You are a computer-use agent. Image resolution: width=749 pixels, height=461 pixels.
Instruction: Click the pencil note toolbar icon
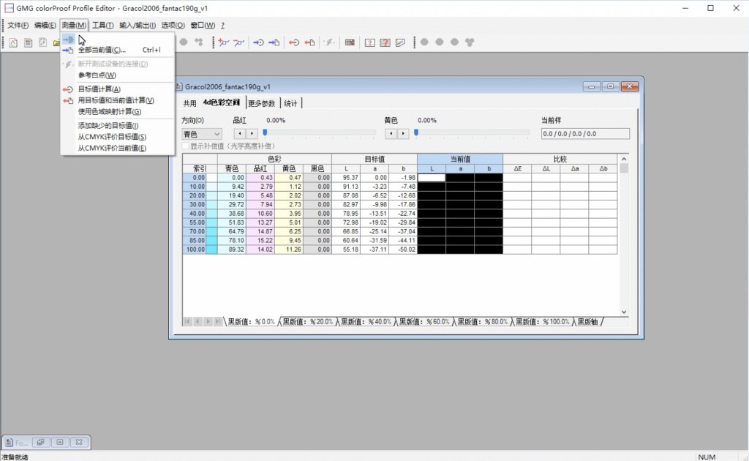[x=400, y=42]
